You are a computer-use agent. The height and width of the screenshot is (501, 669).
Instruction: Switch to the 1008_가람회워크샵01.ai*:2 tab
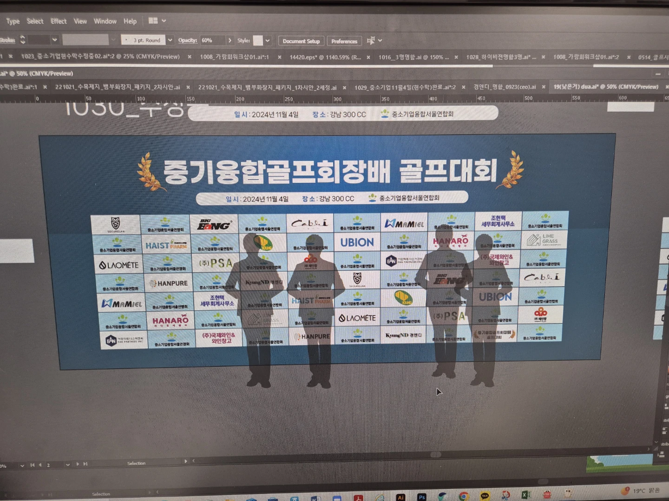[x=586, y=57]
